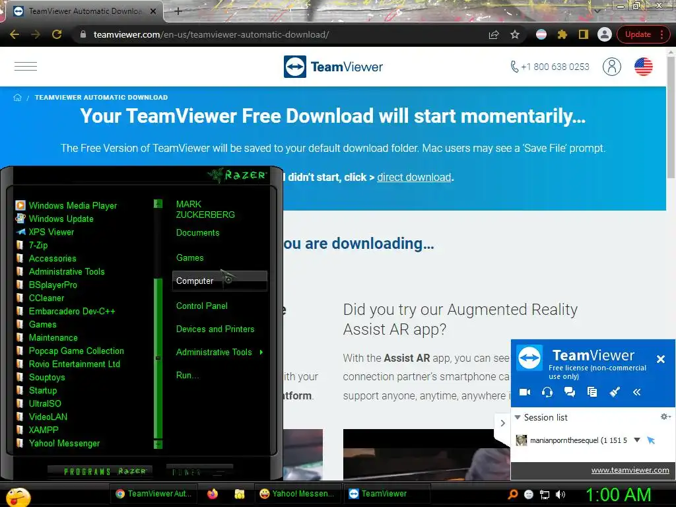Screen dimensions: 676x507
Task: Open Control Panel from Start menu
Action: [202, 306]
